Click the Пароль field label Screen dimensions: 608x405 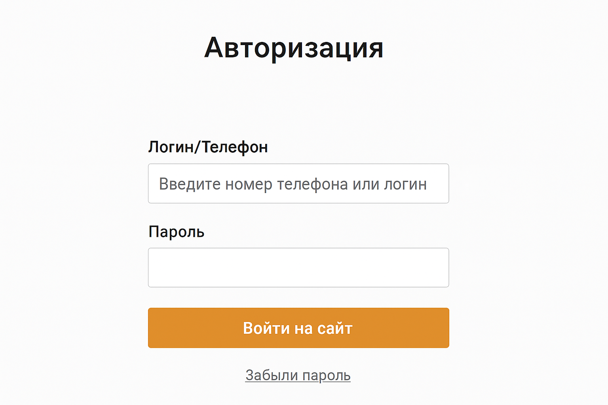pyautogui.click(x=177, y=232)
